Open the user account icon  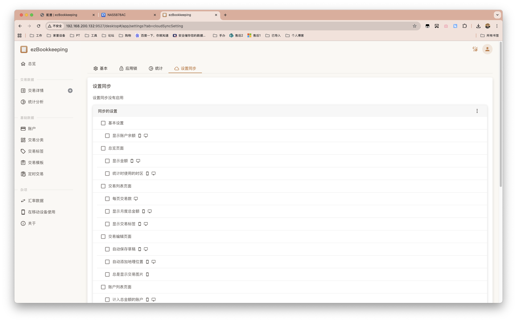[x=487, y=49]
